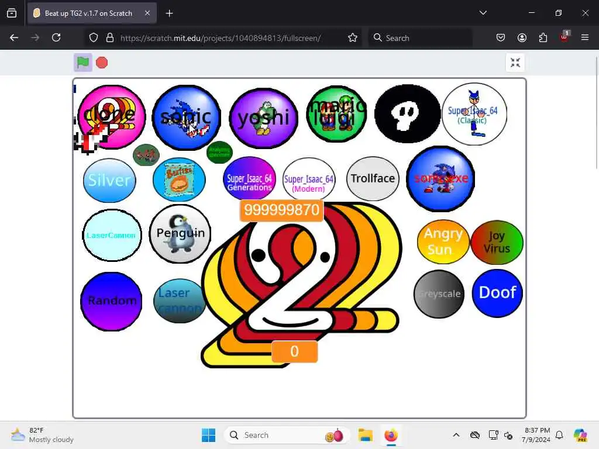Open the Pocket save icon
This screenshot has height=449, width=599.
pyautogui.click(x=501, y=37)
